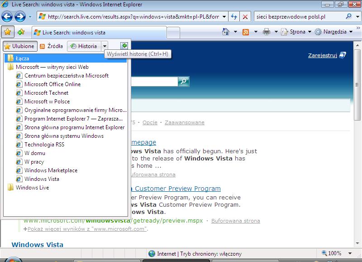Toggle the Favorites Center star button
Screen dimensions: 362x262
coord(8,32)
